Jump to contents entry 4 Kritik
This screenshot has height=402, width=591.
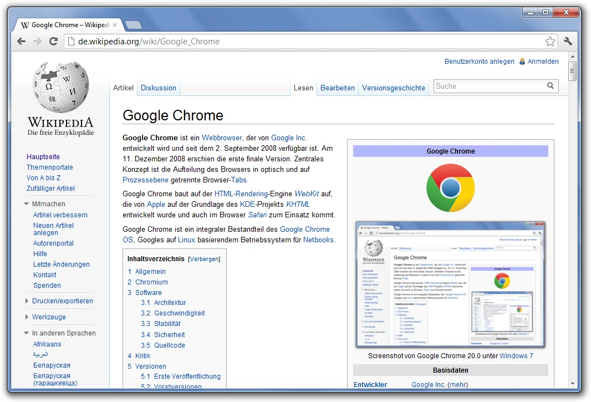[139, 355]
